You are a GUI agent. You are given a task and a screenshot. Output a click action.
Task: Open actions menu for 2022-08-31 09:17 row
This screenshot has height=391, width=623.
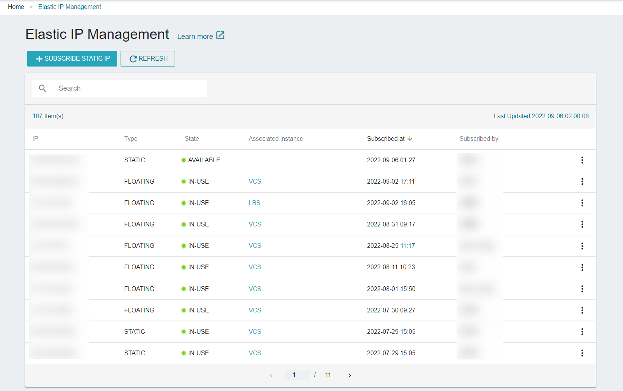[582, 224]
